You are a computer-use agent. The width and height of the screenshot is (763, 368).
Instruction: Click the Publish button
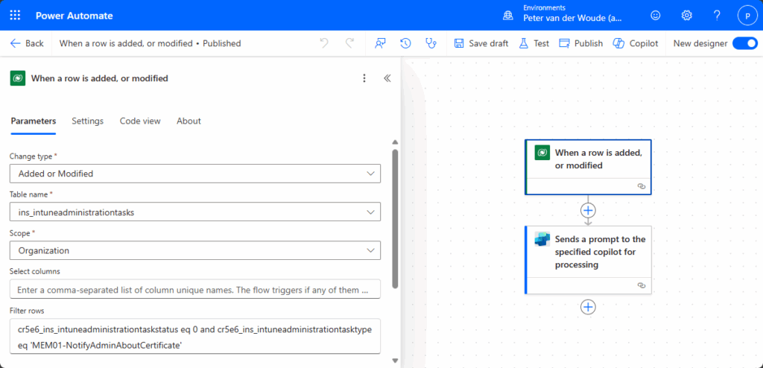coord(580,43)
